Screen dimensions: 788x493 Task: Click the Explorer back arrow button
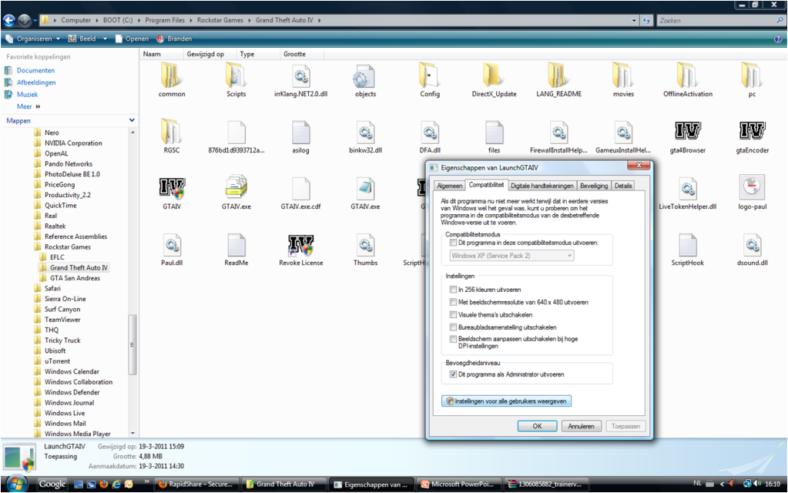click(x=9, y=20)
